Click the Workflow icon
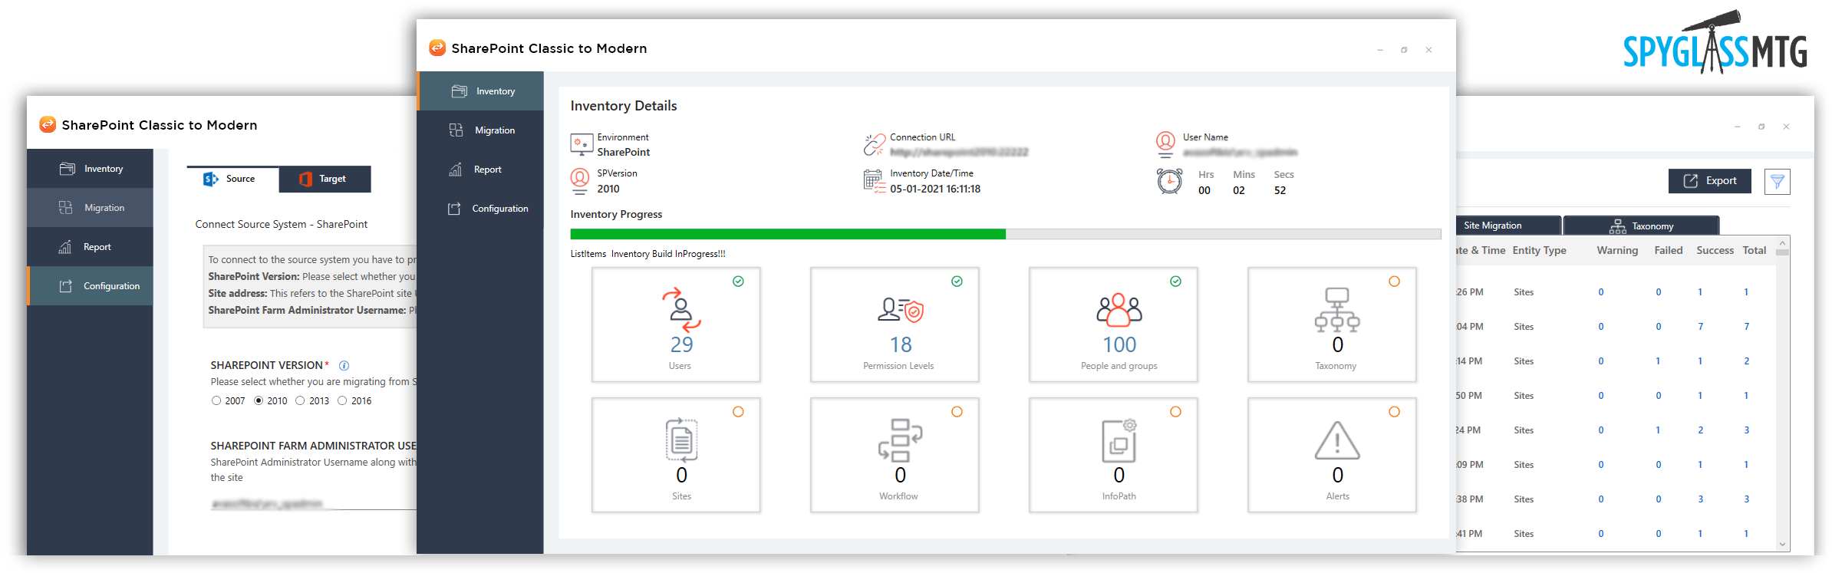Screen dimensions: 1832x573 tap(901, 440)
